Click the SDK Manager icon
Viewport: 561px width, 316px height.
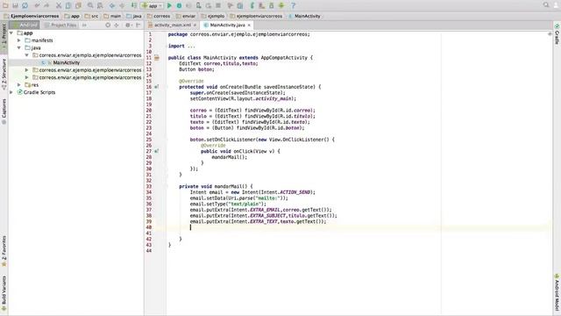(271, 5)
